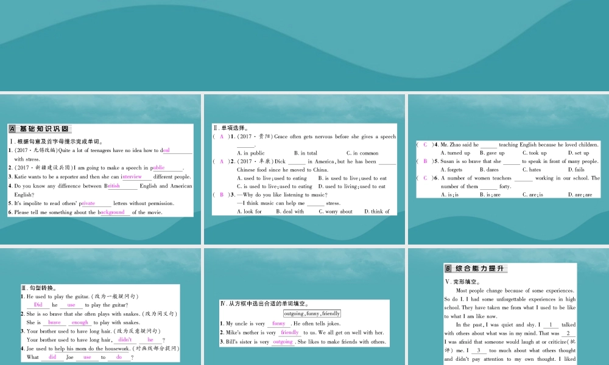Click the 'A 基础知识巩固' section heading
The width and height of the screenshot is (609, 365).
click(40, 129)
